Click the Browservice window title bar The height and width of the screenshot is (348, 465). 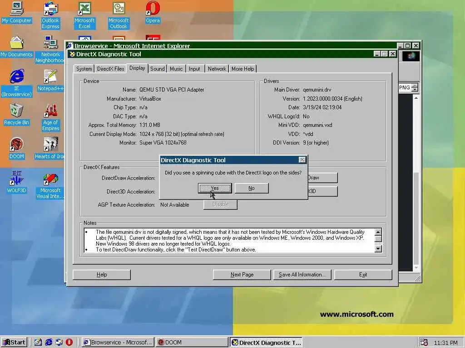coord(231,46)
